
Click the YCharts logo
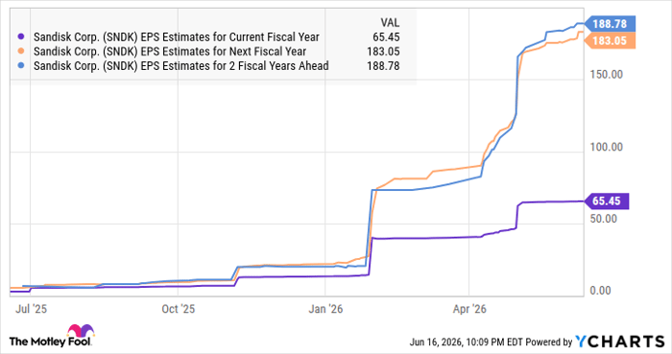pyautogui.click(x=619, y=342)
